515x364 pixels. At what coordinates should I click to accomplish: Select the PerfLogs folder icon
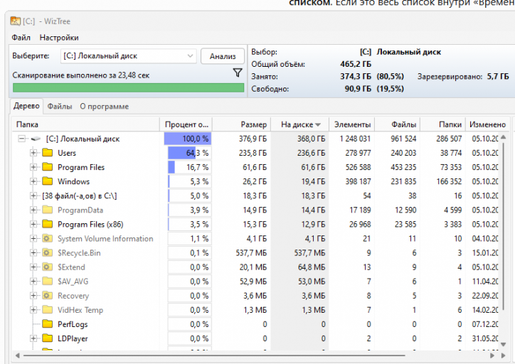(48, 324)
